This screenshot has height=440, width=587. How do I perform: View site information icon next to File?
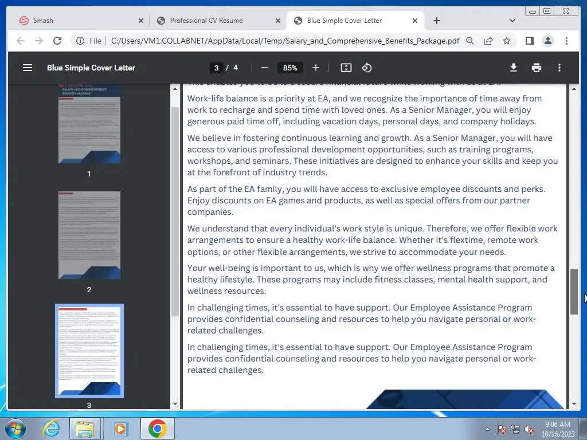80,41
